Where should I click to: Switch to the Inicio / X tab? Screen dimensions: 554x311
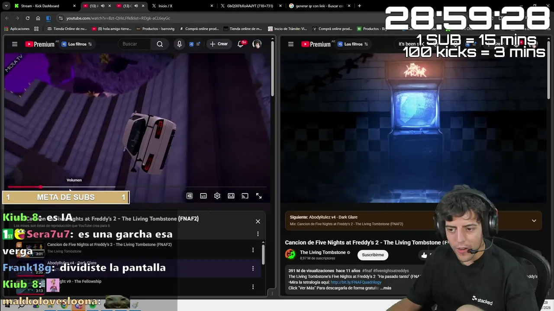tap(165, 6)
